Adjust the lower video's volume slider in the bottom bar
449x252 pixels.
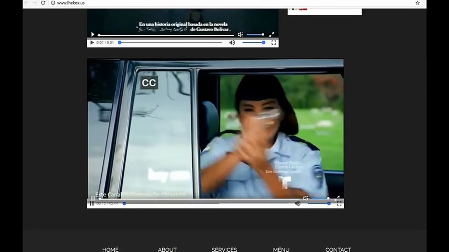pyautogui.click(x=319, y=203)
